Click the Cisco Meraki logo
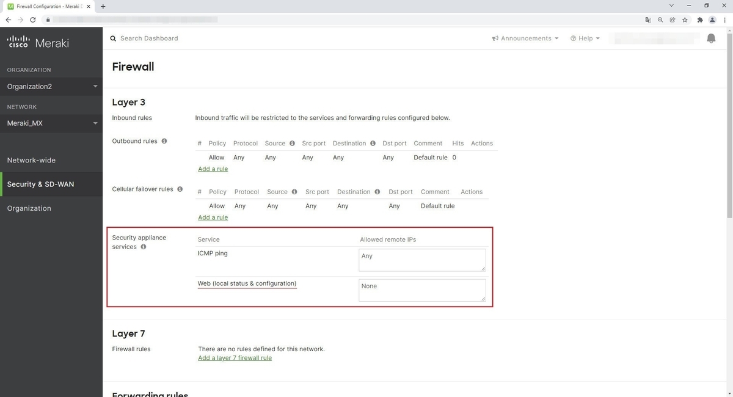 coord(37,42)
